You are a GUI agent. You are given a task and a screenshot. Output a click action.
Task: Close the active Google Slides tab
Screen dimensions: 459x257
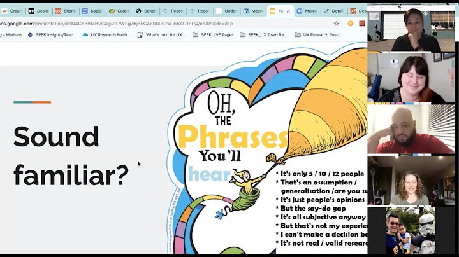click(288, 11)
